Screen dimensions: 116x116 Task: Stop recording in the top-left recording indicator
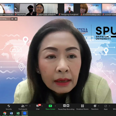coord(16,19)
